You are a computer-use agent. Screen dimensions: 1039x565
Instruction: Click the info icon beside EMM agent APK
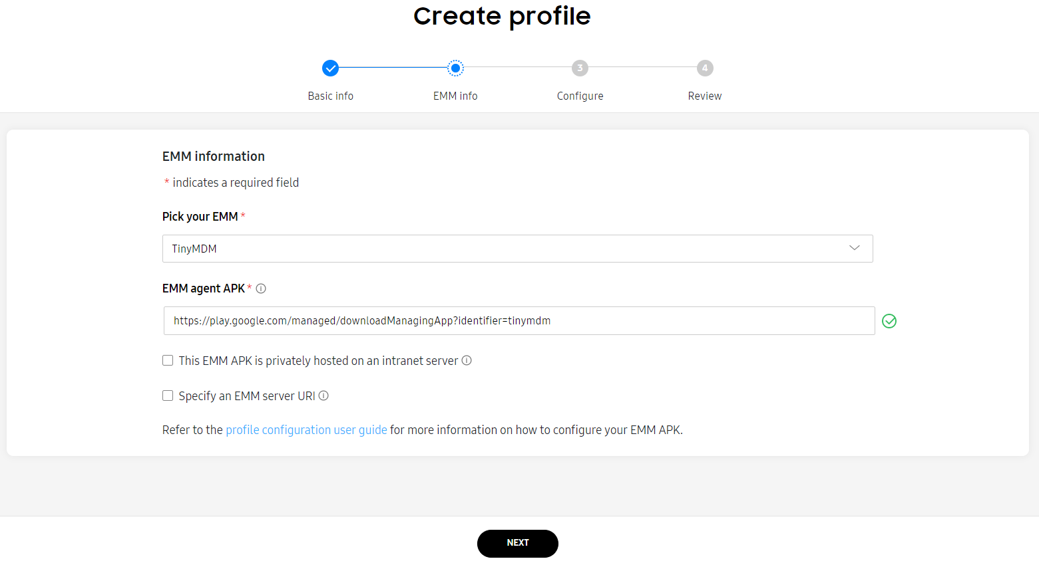coord(261,288)
